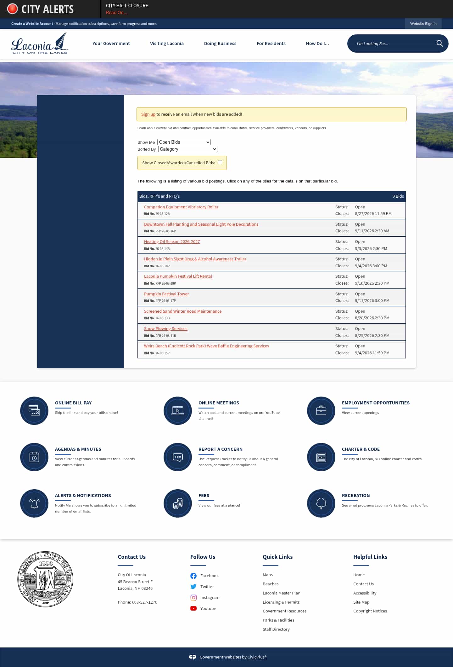Click the Employment Opportunities heading
This screenshot has height=667, width=453.
pos(376,403)
